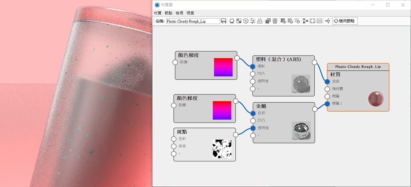
Task: Click upper 顏色梯度 gradient thumbnail
Action: 223,67
